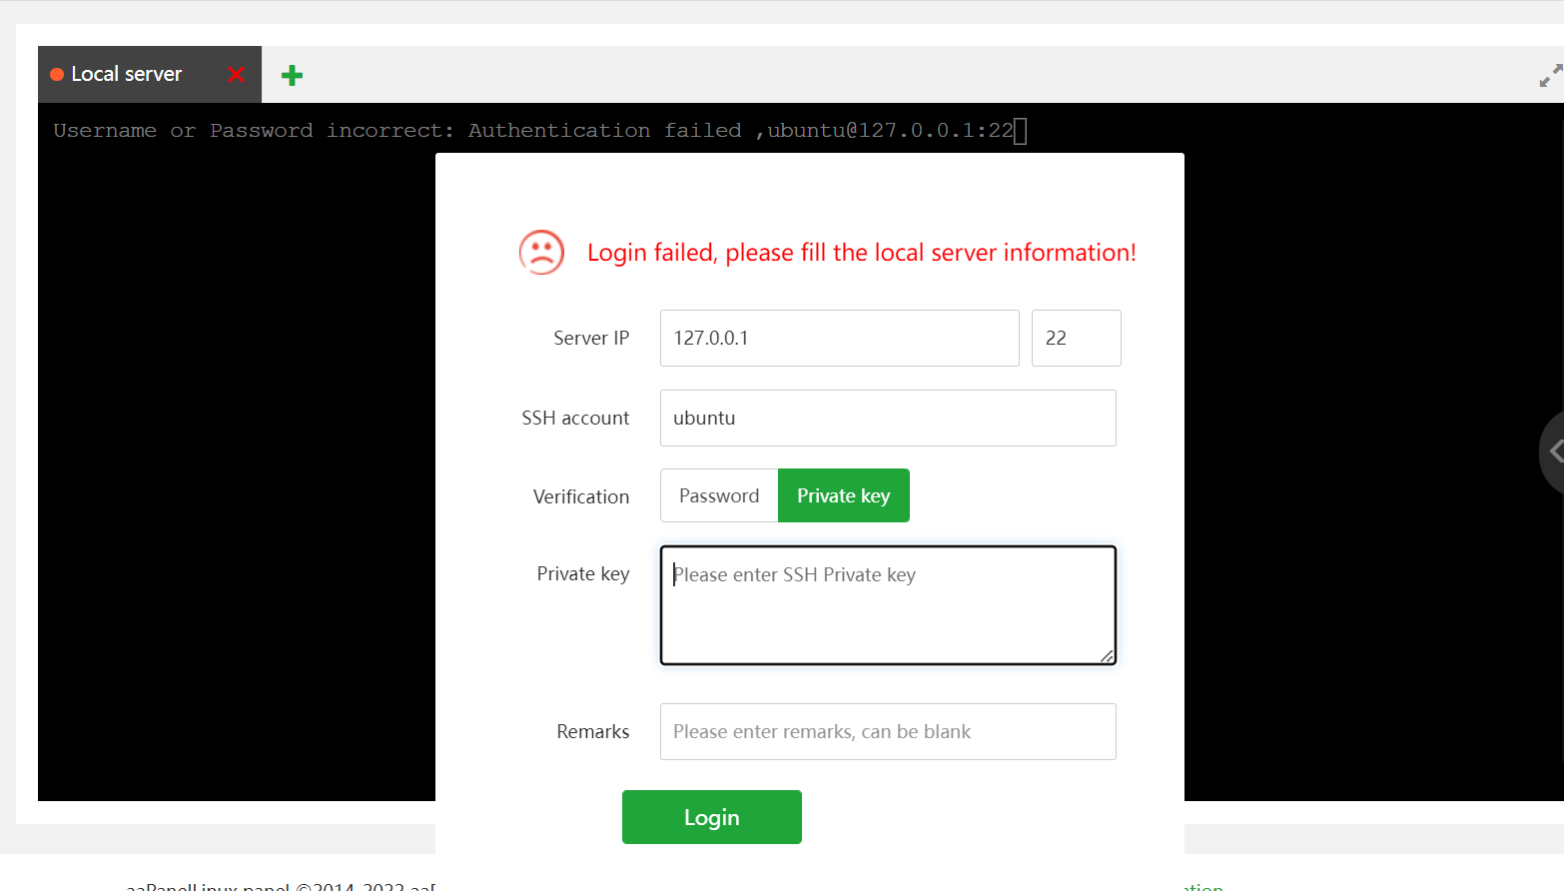
Task: Click the Verification field label
Action: click(581, 496)
